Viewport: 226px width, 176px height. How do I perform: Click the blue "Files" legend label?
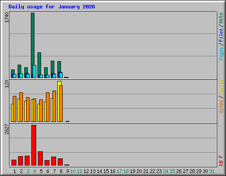coord(221,35)
